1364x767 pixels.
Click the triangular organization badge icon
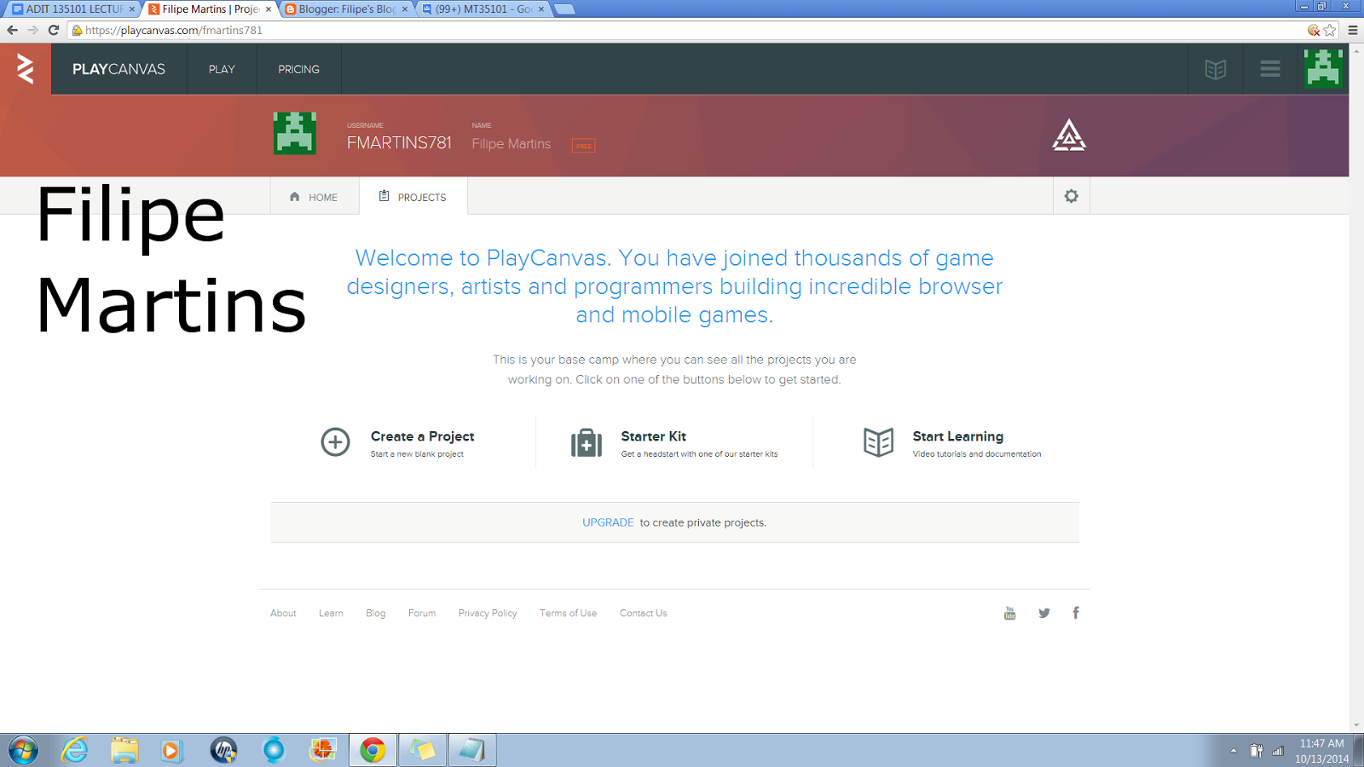(1069, 136)
